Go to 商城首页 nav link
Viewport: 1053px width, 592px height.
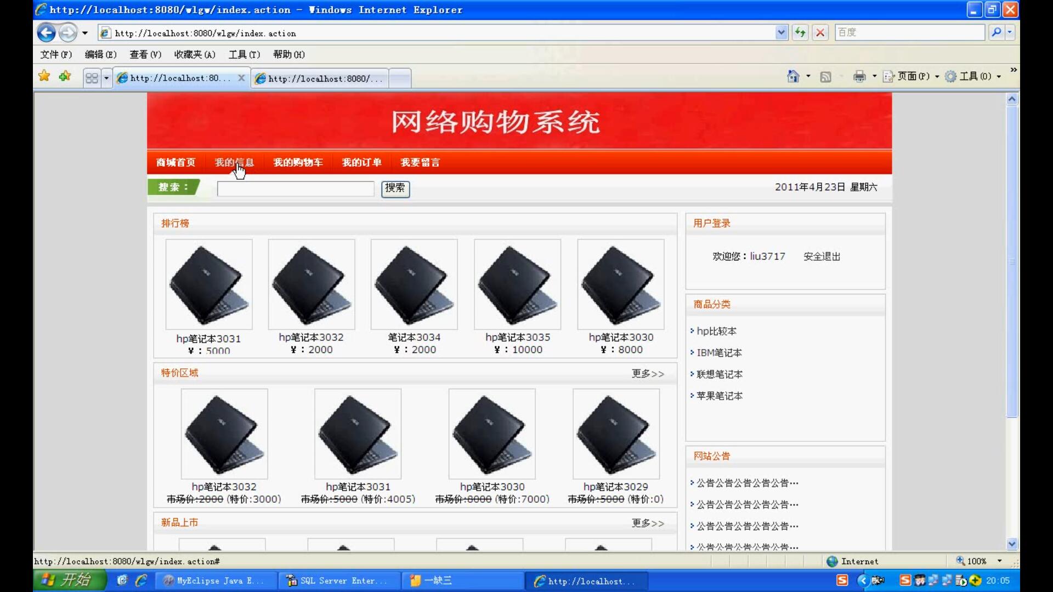click(175, 162)
